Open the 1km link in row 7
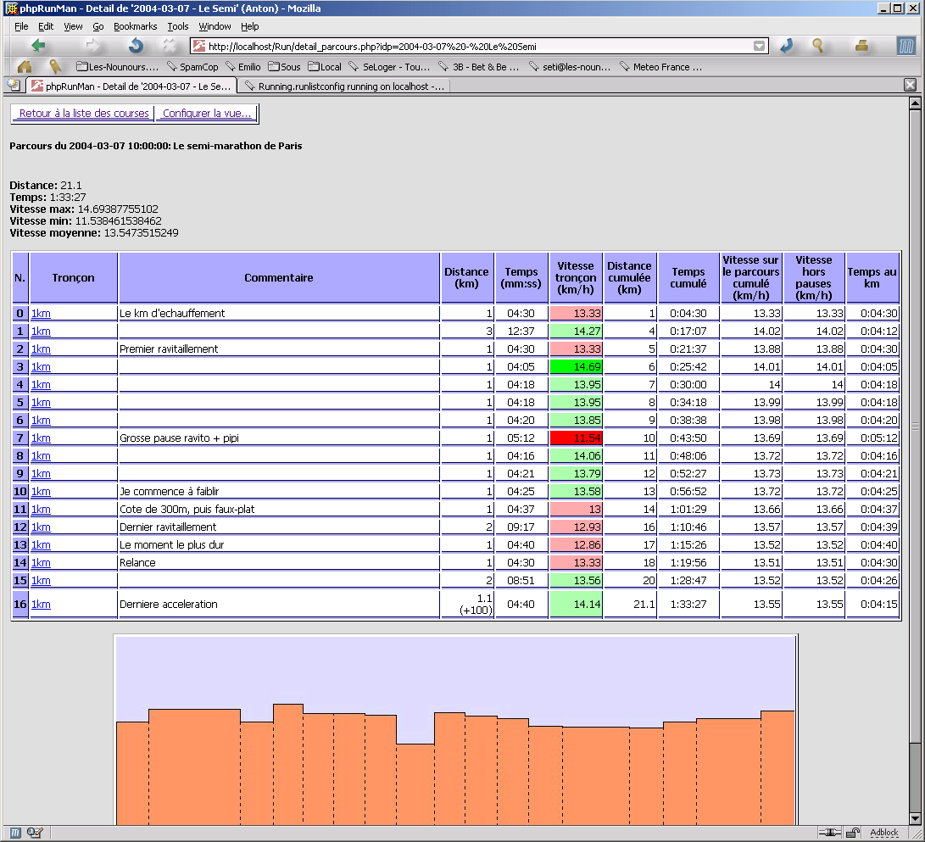This screenshot has width=925, height=842. coord(41,438)
